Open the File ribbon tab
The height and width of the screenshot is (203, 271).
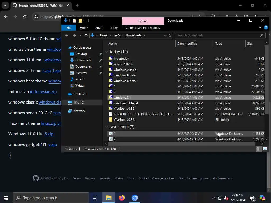point(69,28)
